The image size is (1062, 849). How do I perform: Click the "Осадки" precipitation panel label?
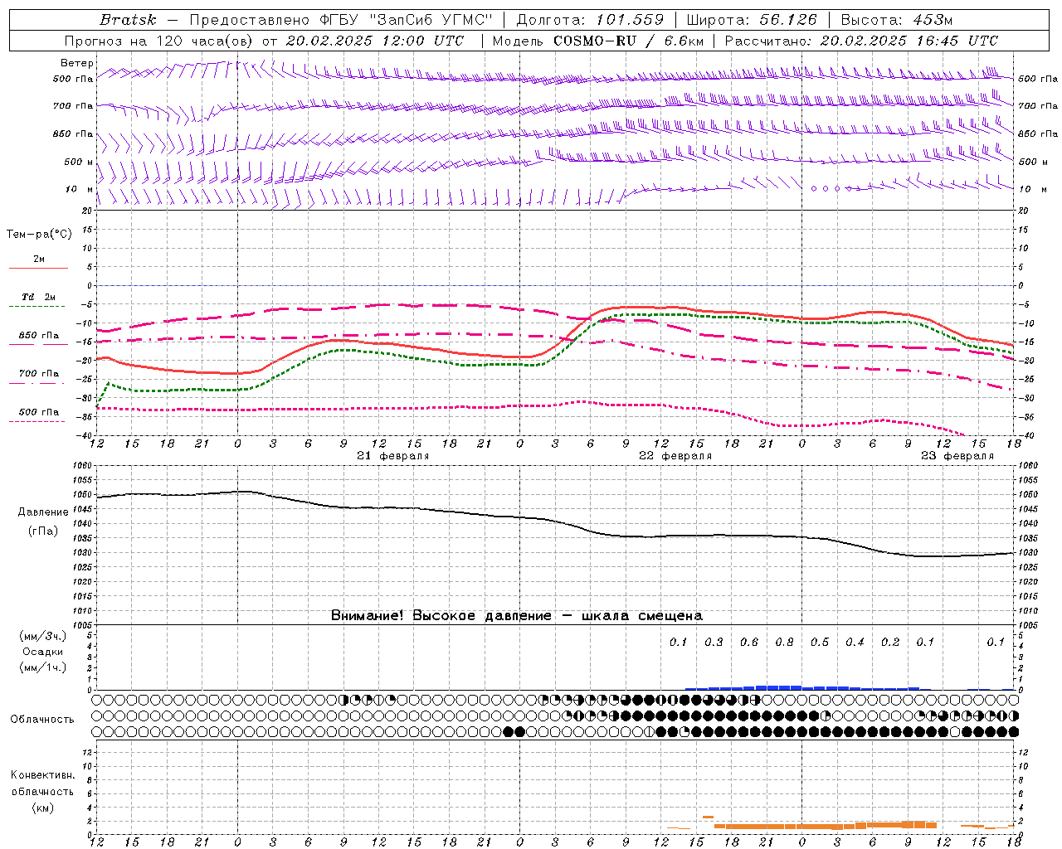pos(43,652)
